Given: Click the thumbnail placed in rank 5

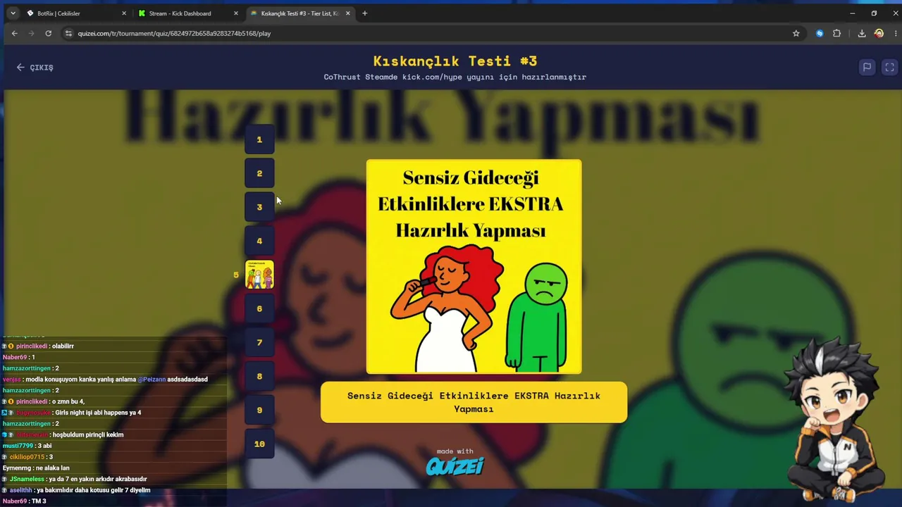Looking at the screenshot, I should pyautogui.click(x=259, y=275).
